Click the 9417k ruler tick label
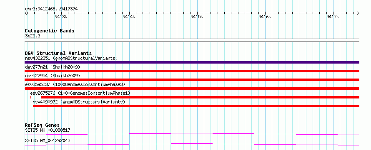 pos(333,17)
